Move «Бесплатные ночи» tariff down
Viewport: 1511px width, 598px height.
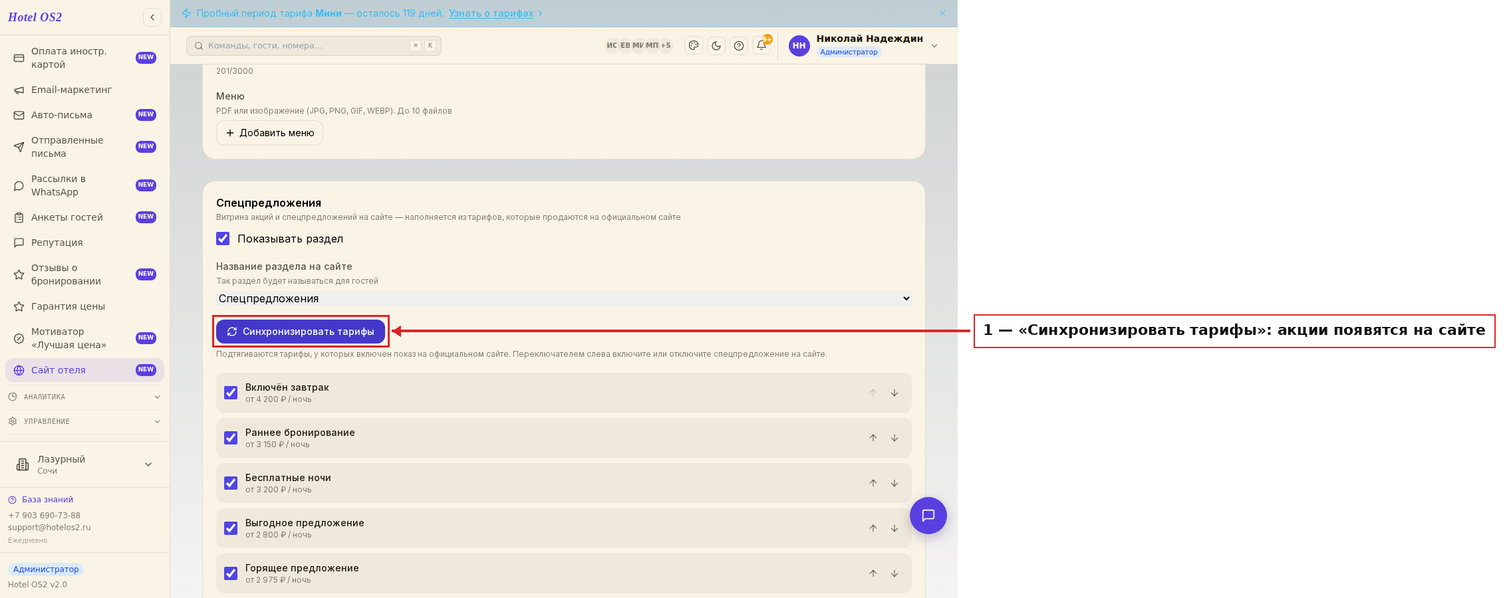pos(894,483)
